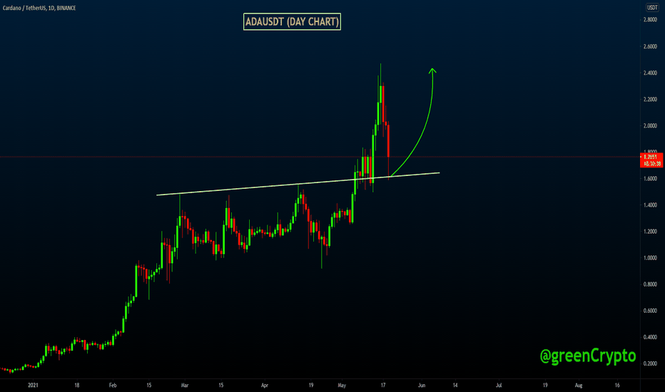
Task: Click the 2.6000 price axis label
Action: click(x=650, y=46)
